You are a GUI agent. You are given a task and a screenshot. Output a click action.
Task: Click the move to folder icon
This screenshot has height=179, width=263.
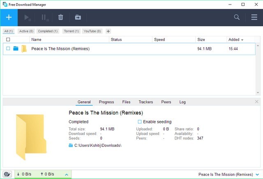pos(78,17)
